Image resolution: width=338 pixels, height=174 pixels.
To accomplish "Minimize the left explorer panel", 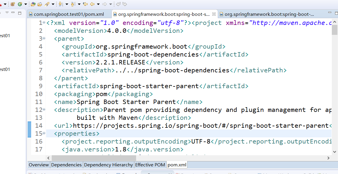I will tap(13, 13).
